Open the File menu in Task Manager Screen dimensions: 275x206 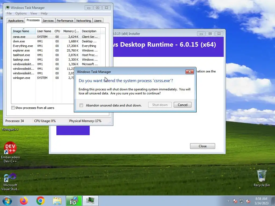click(9, 13)
